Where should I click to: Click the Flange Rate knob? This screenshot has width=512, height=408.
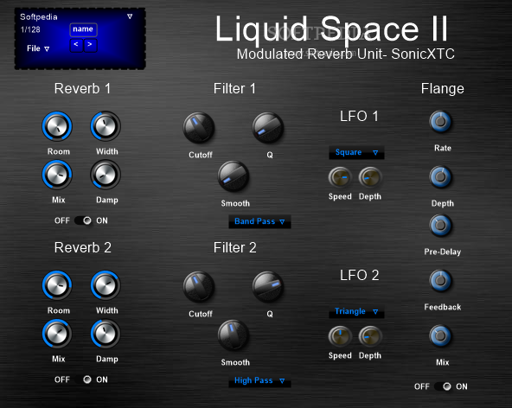coord(440,122)
